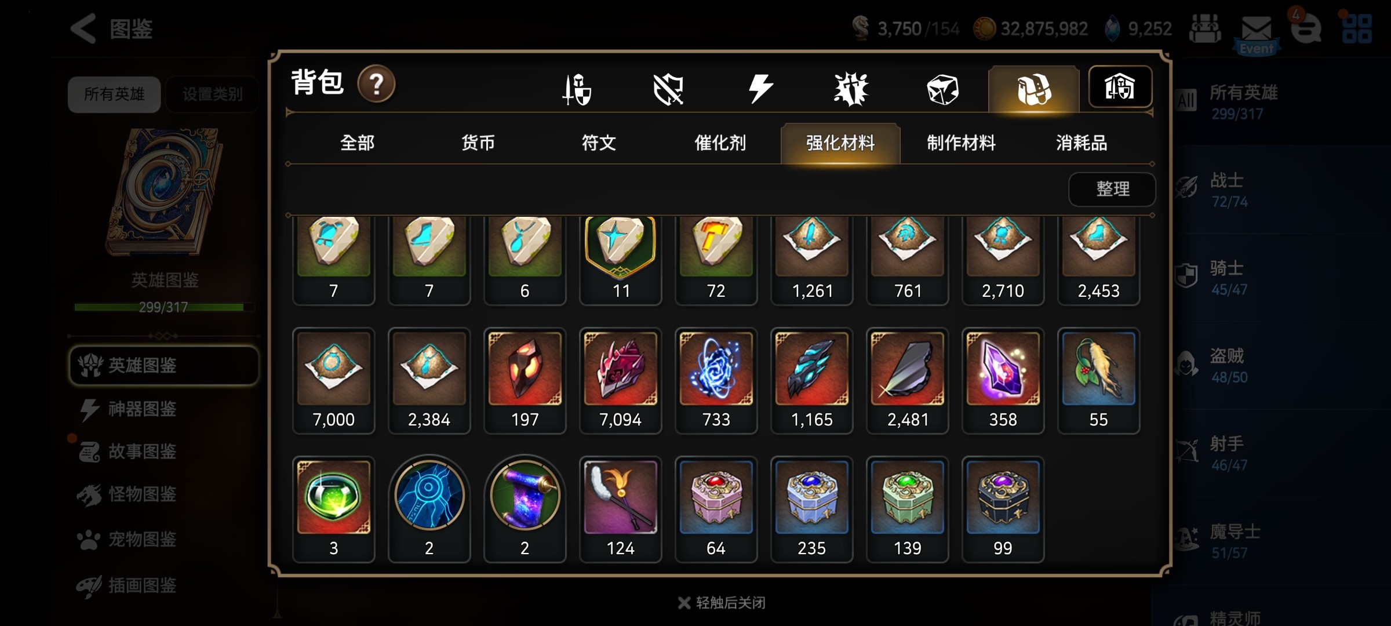1391x626 pixels.
Task: Open the backpack help question mark
Action: (376, 85)
